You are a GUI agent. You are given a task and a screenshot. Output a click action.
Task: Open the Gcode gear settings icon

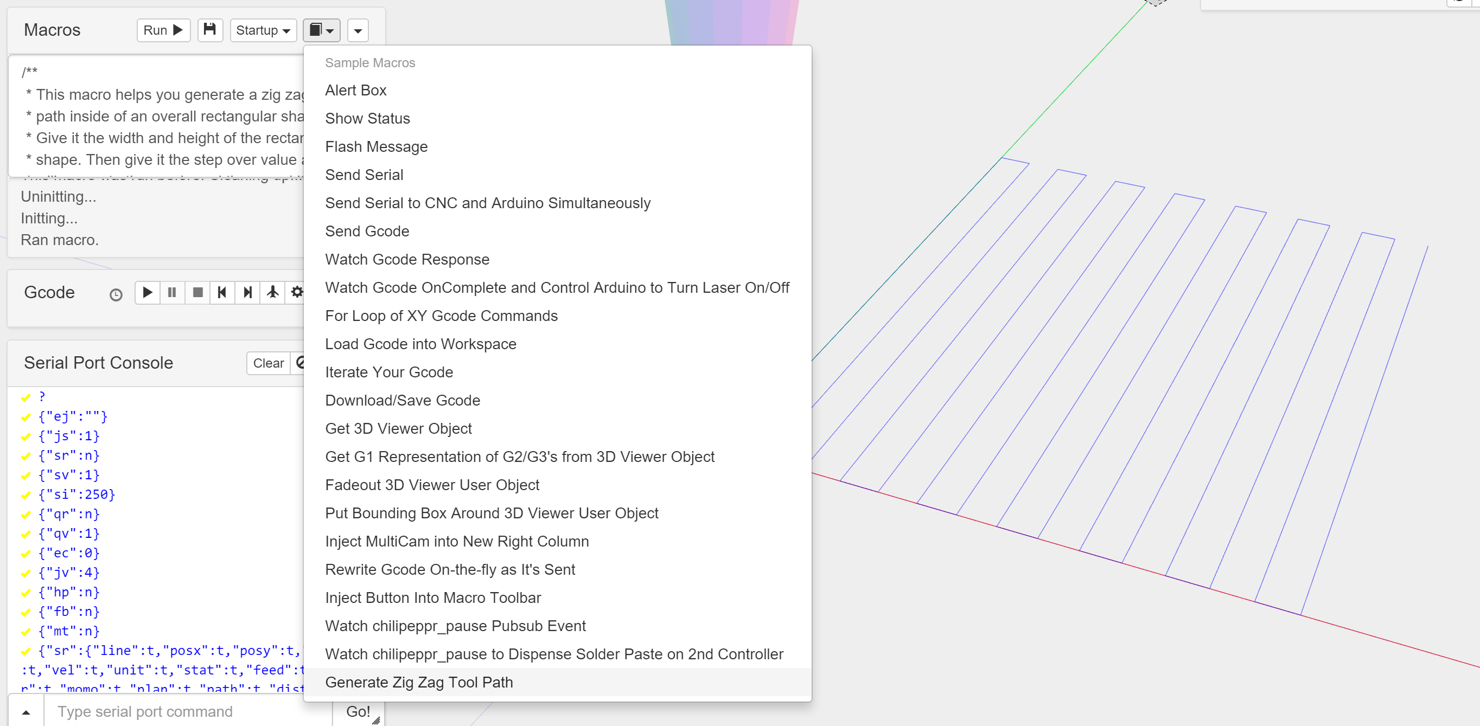tap(296, 292)
